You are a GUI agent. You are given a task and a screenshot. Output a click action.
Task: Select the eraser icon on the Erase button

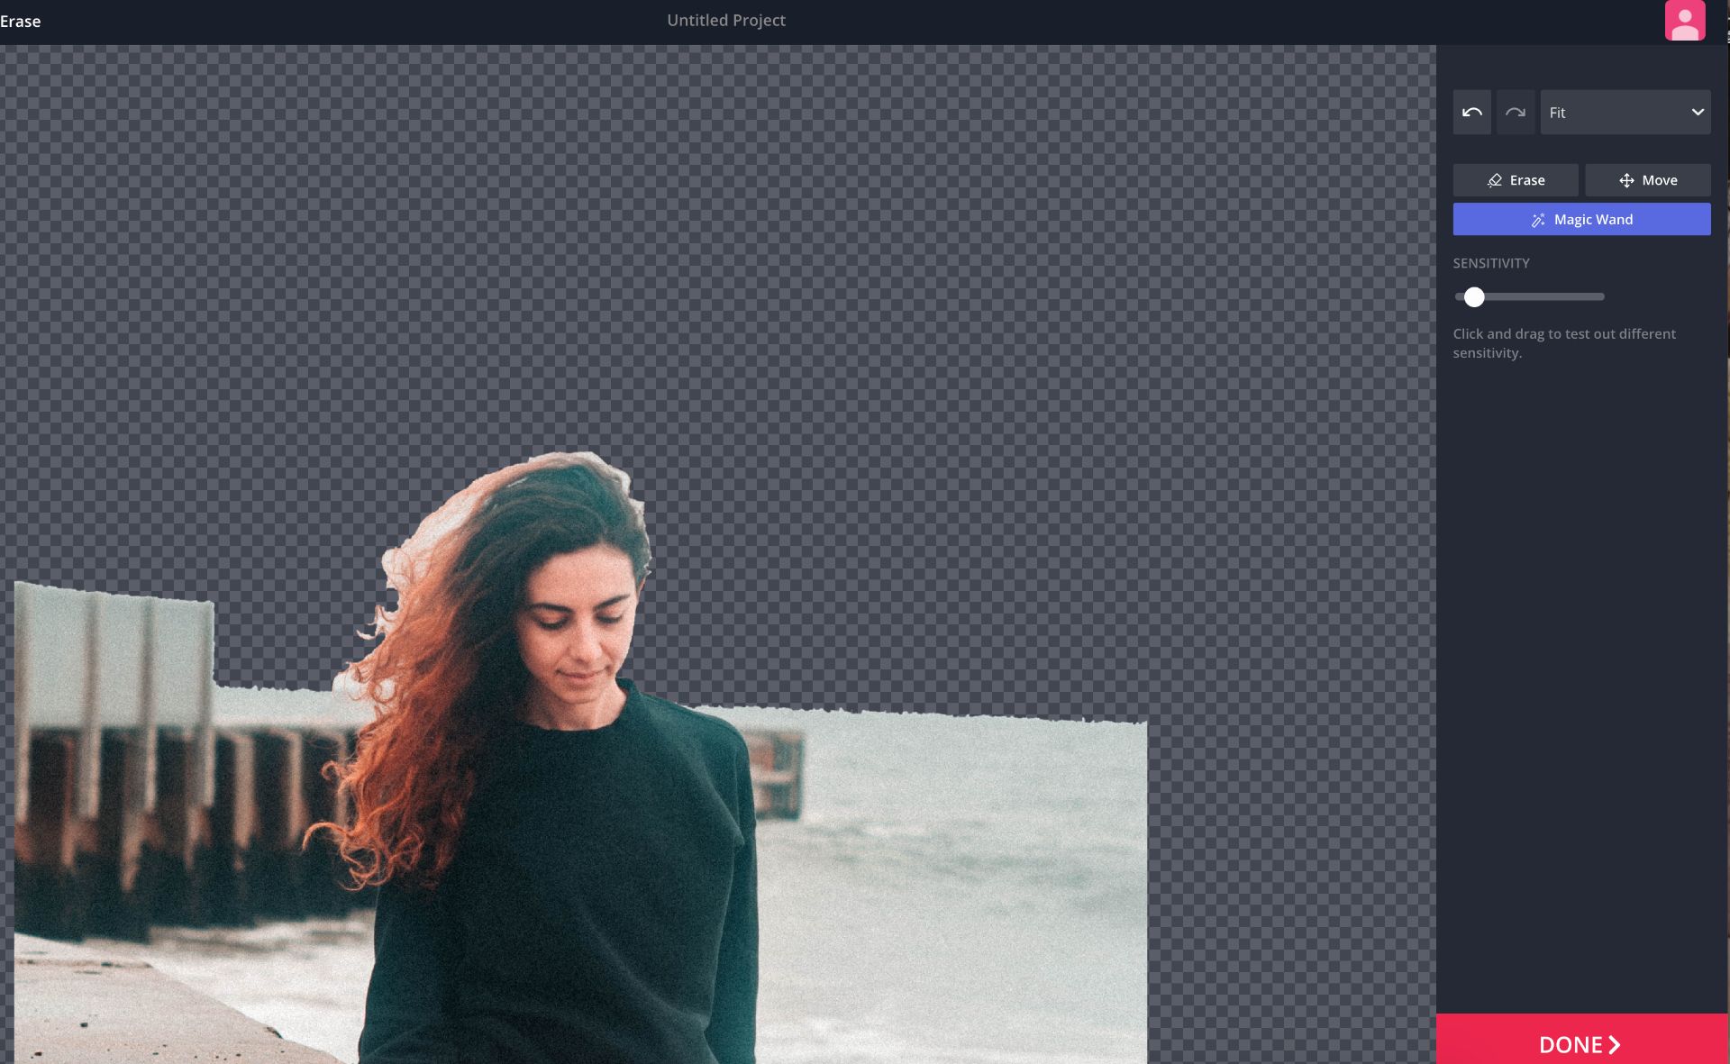(x=1494, y=180)
